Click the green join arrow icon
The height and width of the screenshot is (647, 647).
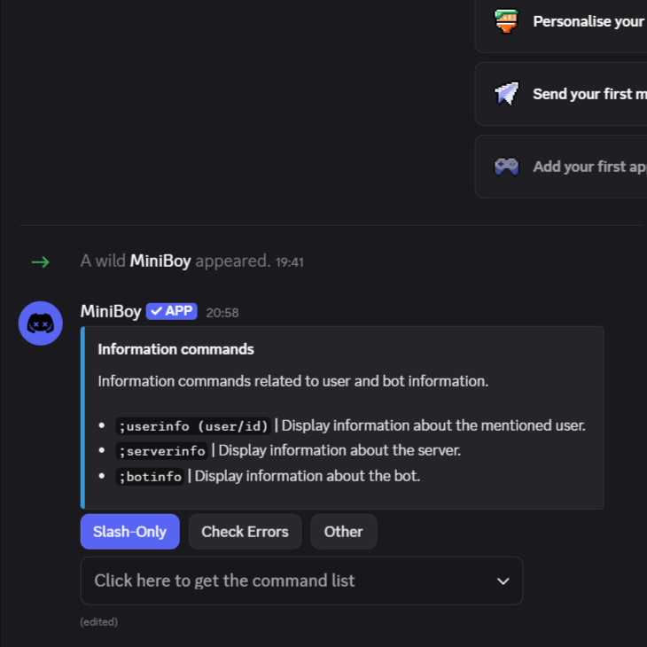click(x=40, y=261)
